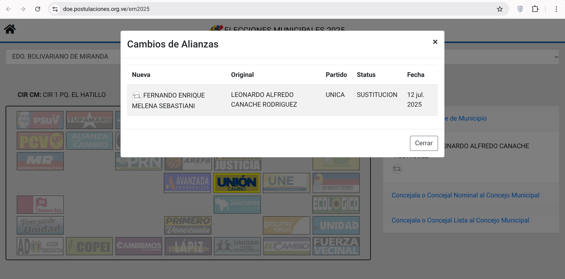Click the Partido column header

tap(336, 75)
